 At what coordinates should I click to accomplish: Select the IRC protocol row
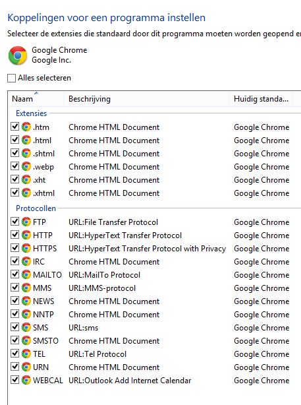tap(155, 261)
